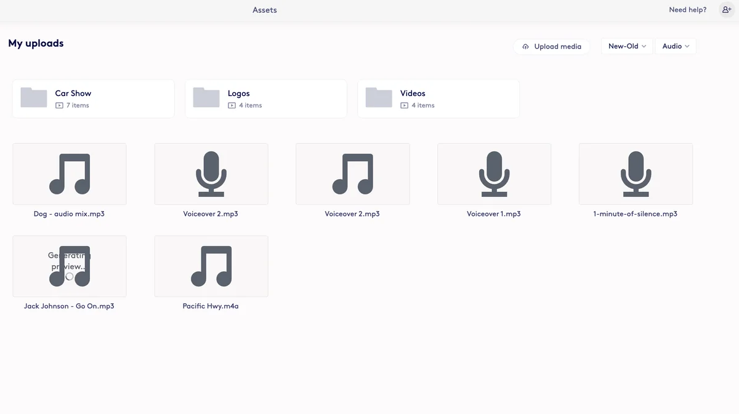Open the Audio filter dropdown
Screen dimensions: 739x414
pyautogui.click(x=675, y=46)
